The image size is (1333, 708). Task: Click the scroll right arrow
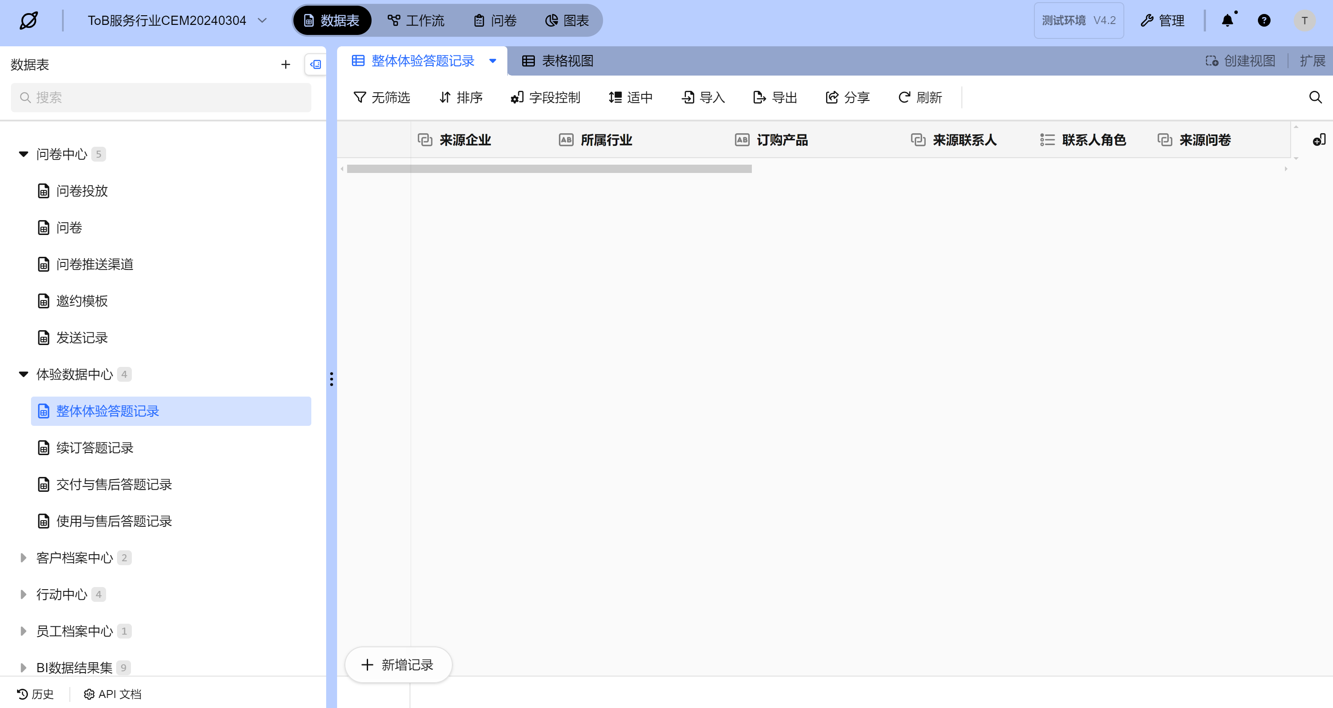point(1286,169)
